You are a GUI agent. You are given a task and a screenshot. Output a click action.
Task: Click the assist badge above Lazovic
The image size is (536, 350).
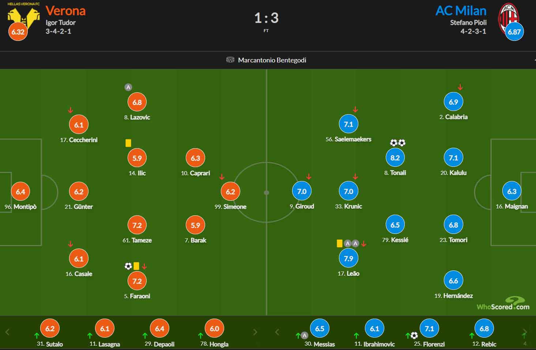pos(128,87)
